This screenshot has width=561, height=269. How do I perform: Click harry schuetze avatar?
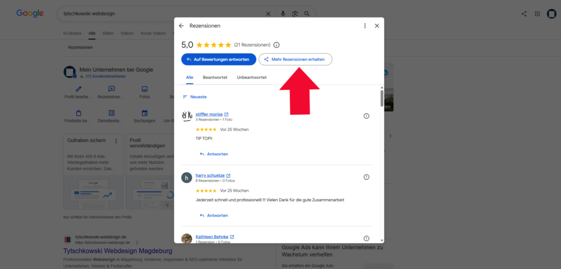[187, 177]
